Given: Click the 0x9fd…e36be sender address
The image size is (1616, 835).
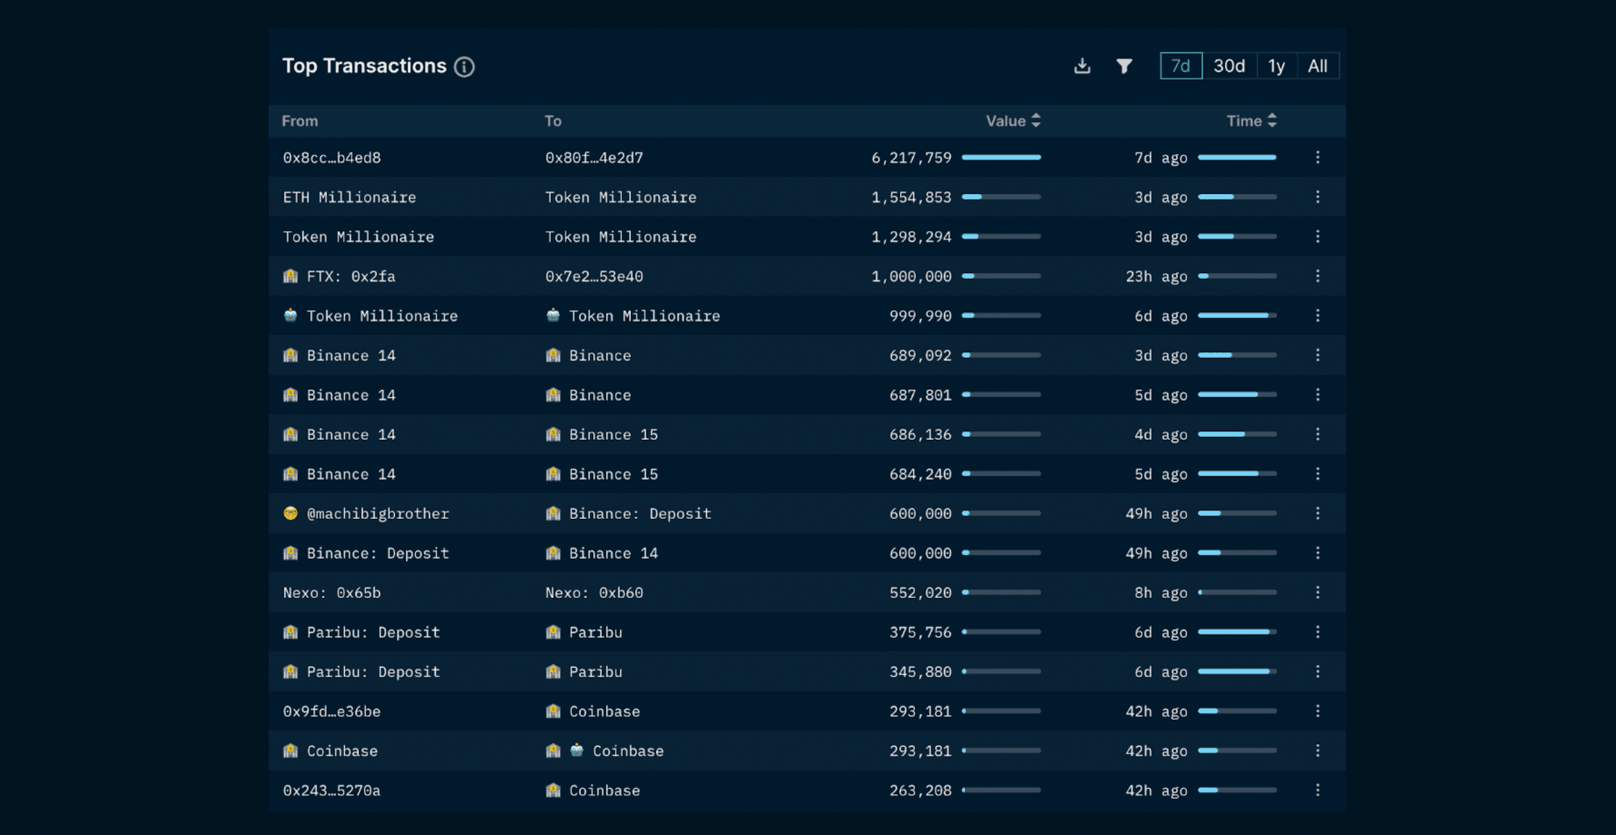Looking at the screenshot, I should pyautogui.click(x=332, y=711).
